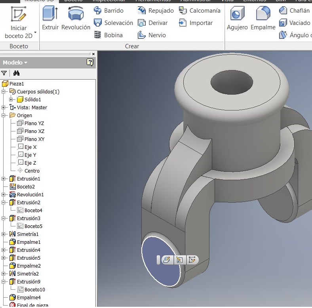Select Centro point in the tree

[x=29, y=171]
